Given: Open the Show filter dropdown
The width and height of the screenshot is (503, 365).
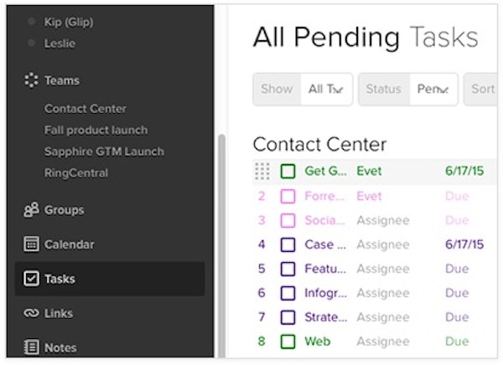Looking at the screenshot, I should point(326,90).
